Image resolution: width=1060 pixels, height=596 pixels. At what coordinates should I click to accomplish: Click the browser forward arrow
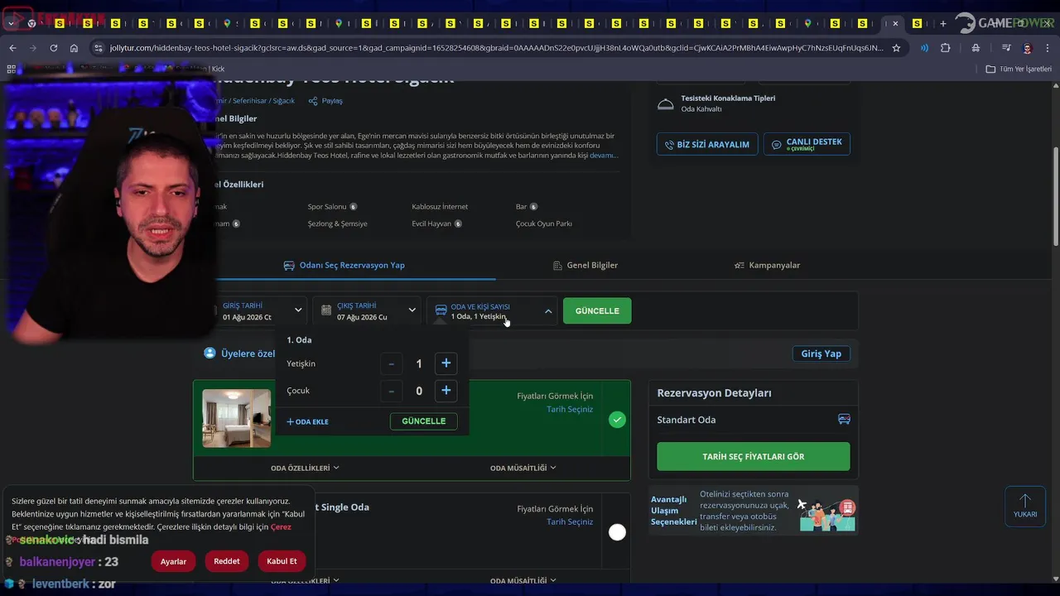click(33, 48)
